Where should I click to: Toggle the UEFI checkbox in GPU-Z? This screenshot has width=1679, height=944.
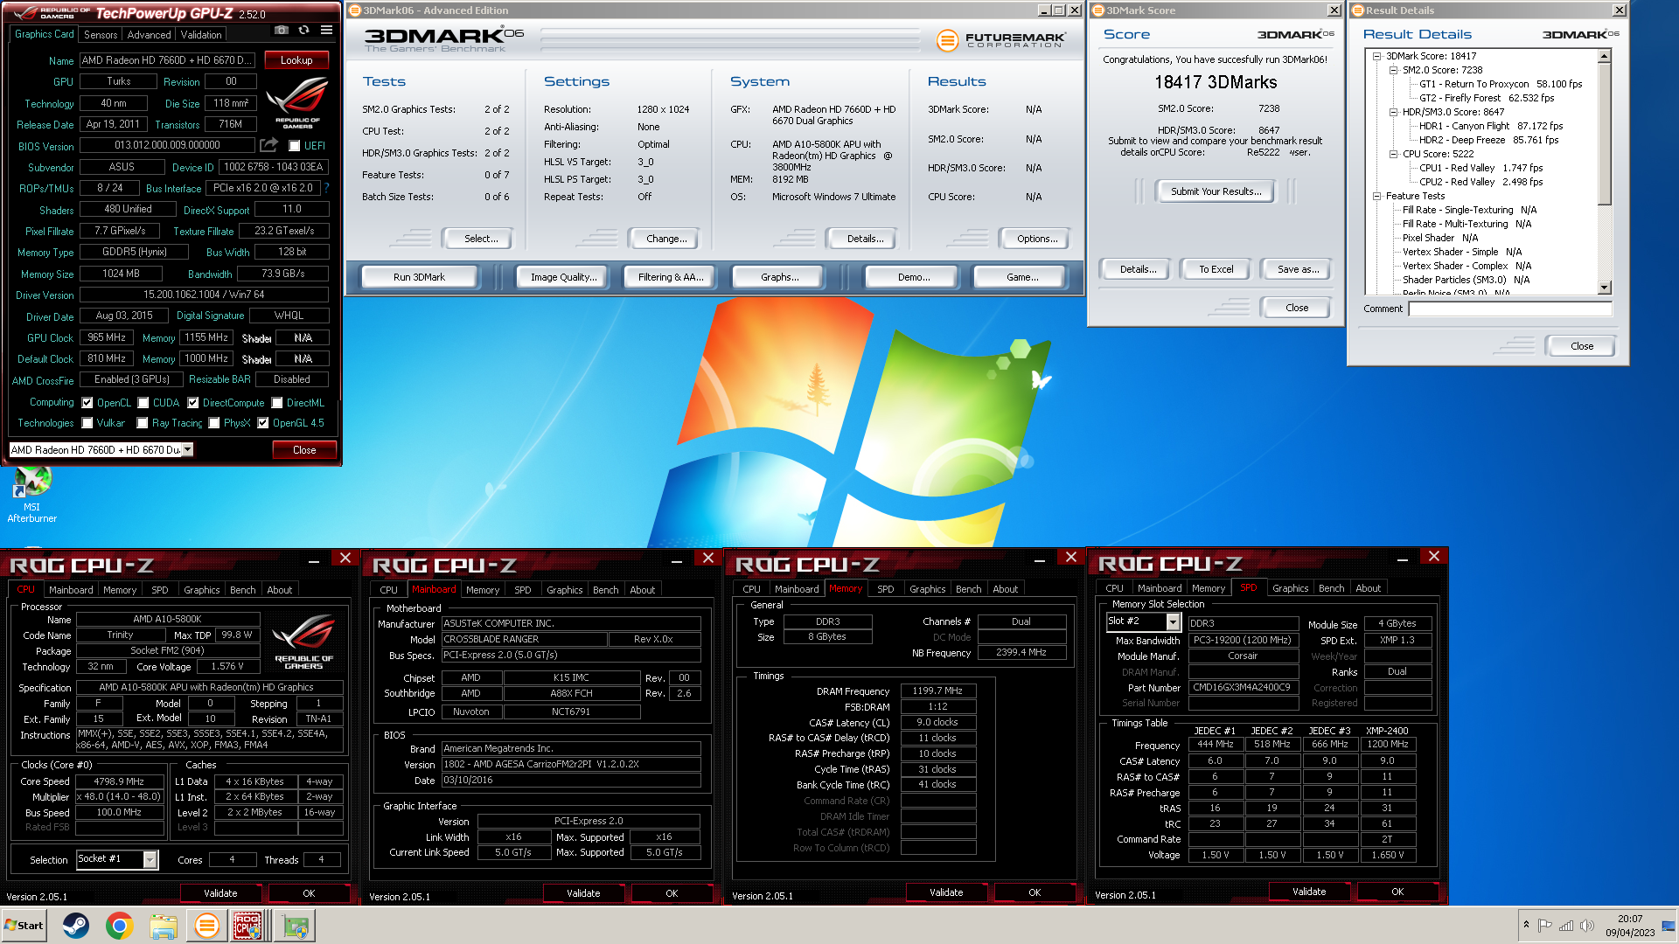point(295,146)
